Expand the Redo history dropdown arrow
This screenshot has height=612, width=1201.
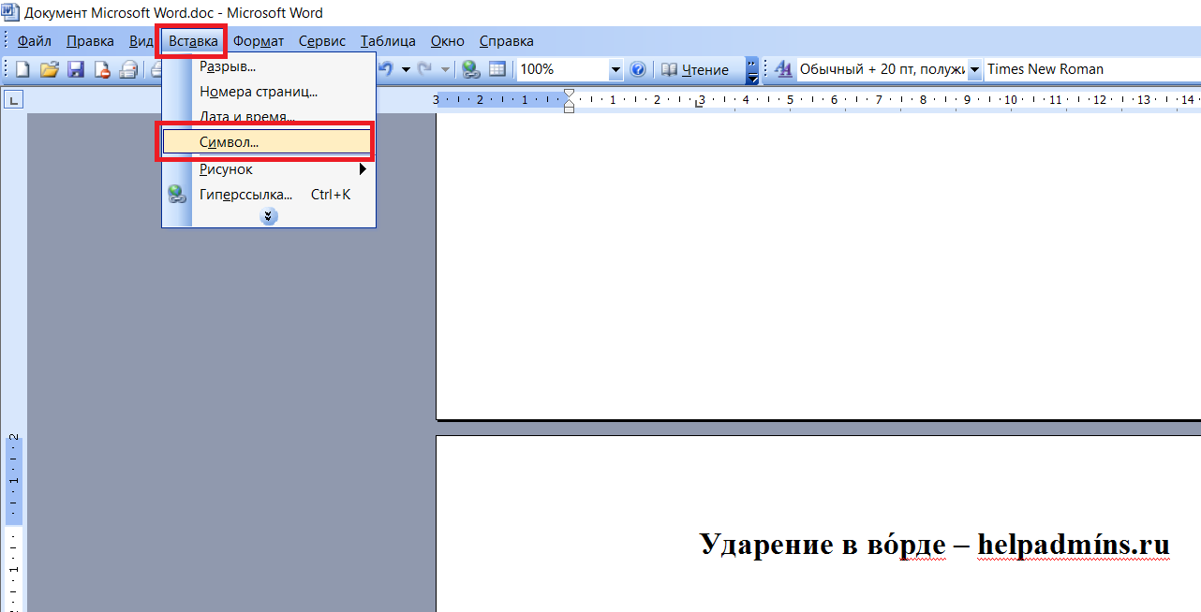[445, 69]
